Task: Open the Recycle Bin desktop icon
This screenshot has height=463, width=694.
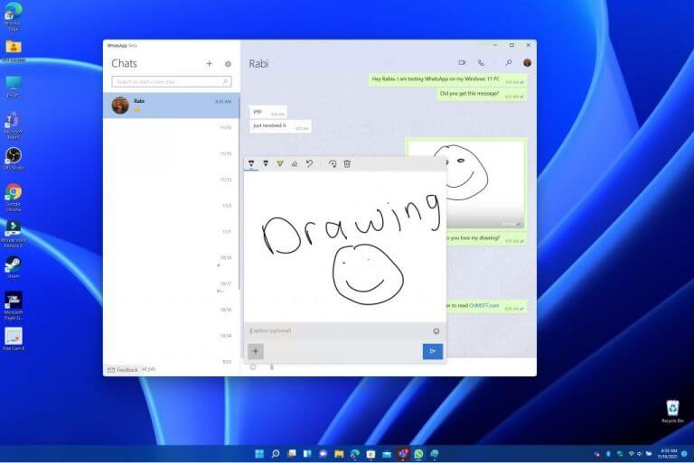Action: point(672,409)
